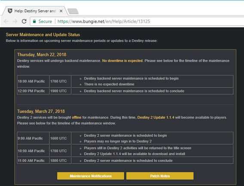244x186 pixels.
Task: Click There is no expected downtime line
Action: (x=109, y=84)
